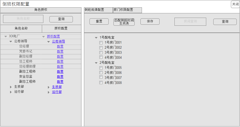240x127 pixels.
Task: Click the 保存 button
Action: click(150, 22)
